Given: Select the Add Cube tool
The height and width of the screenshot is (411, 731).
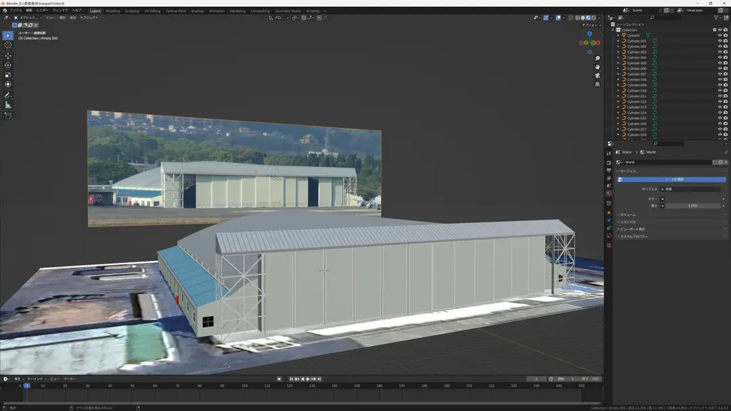Looking at the screenshot, I should pyautogui.click(x=8, y=116).
